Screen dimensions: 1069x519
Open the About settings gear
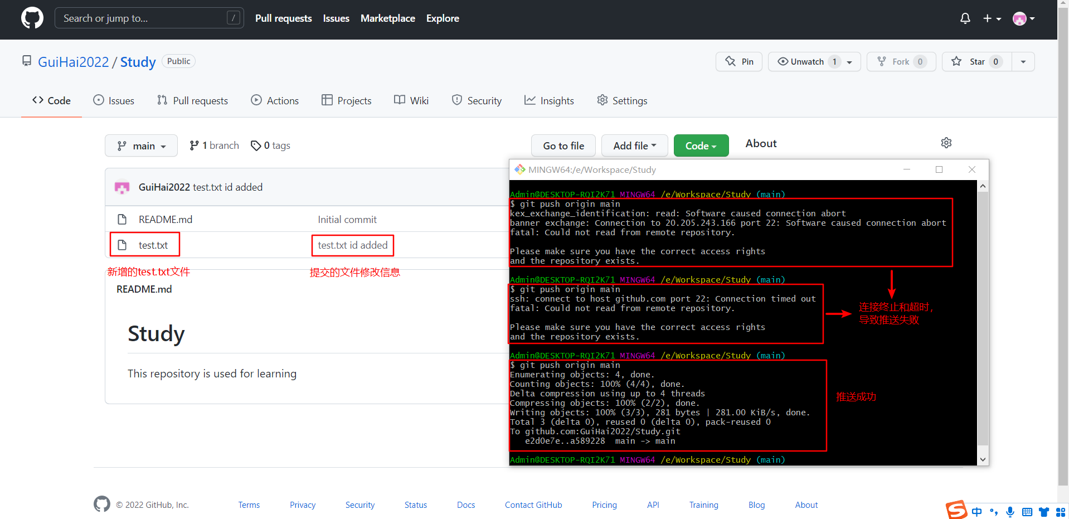[946, 143]
